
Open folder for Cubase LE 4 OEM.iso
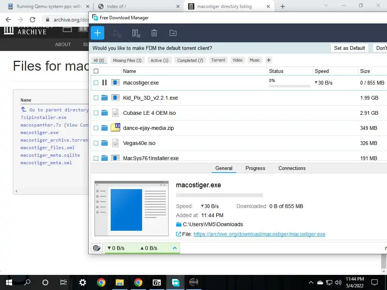point(104,113)
